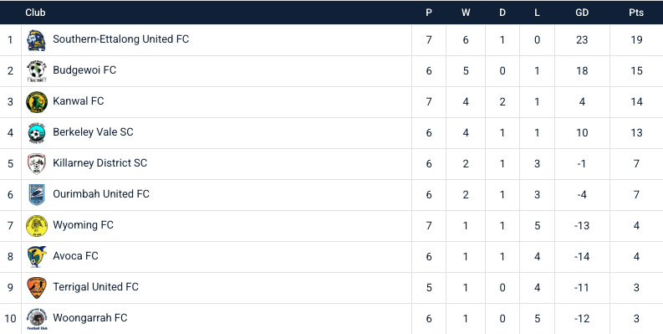
Task: Select the Woongarrah FC club logo
Action: (x=36, y=319)
